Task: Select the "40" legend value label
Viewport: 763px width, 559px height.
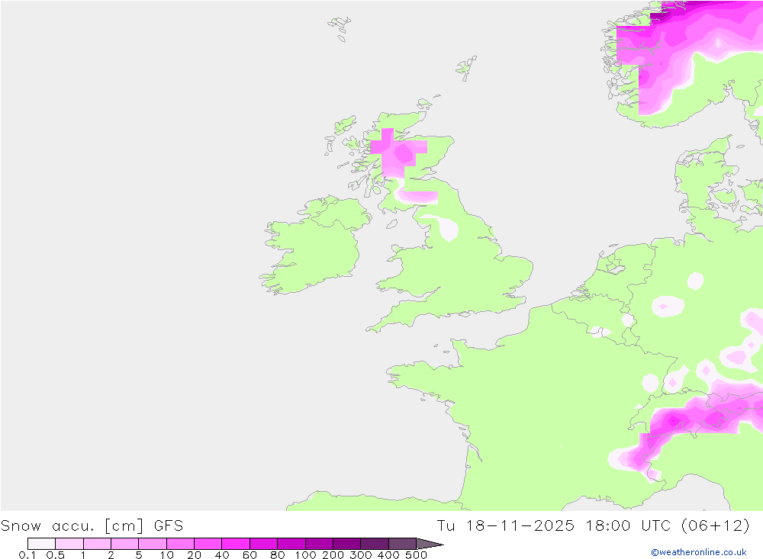Action: click(x=222, y=554)
